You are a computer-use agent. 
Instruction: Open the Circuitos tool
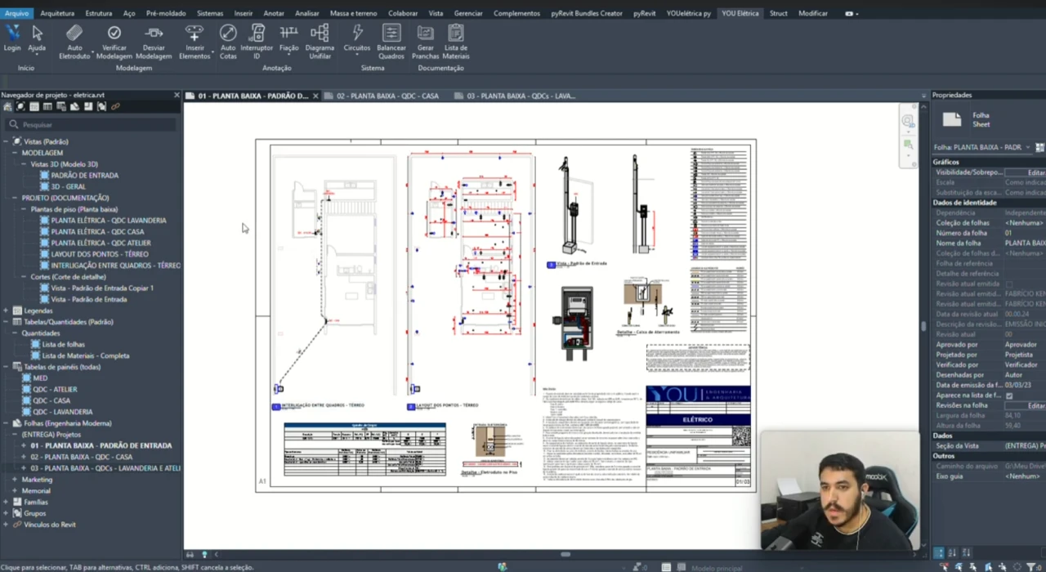tap(357, 41)
